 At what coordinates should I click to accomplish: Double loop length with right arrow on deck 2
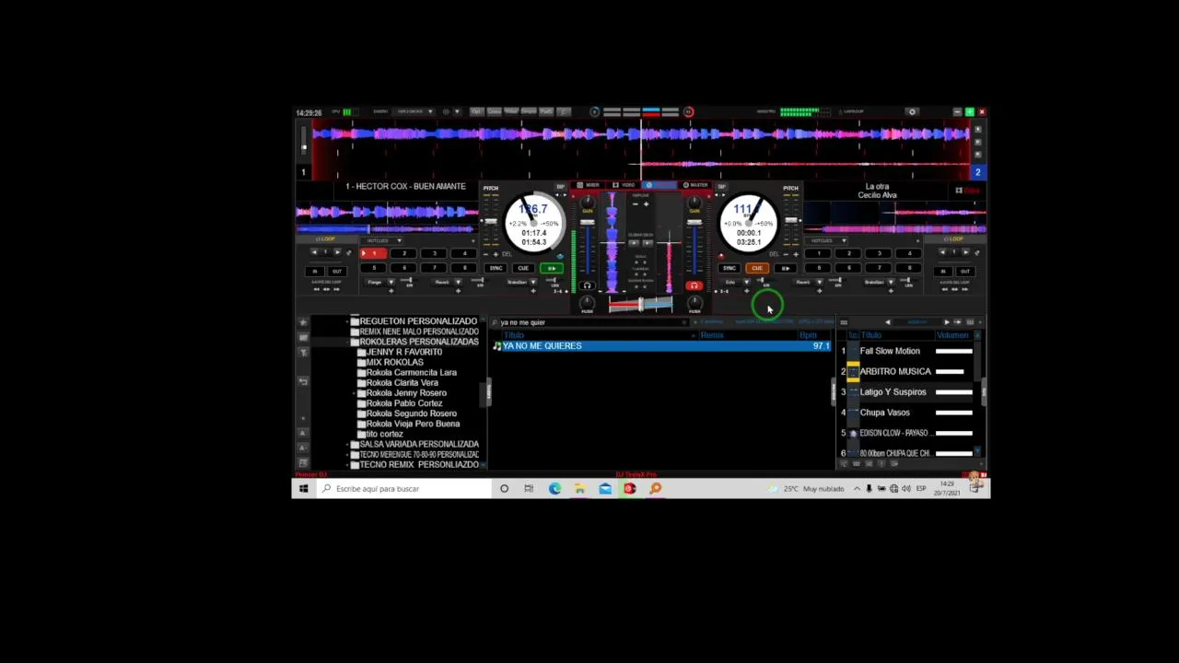click(x=966, y=252)
